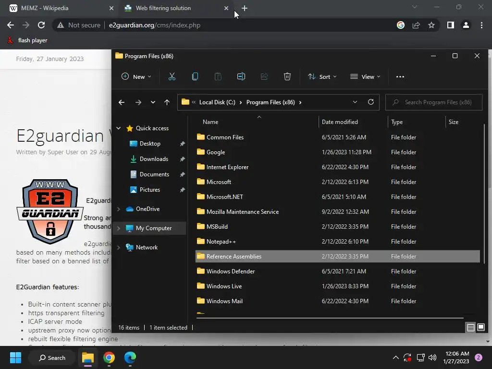Viewport: 492px width, 369px height.
Task: Click the Not secure warning icon
Action: pyautogui.click(x=61, y=25)
